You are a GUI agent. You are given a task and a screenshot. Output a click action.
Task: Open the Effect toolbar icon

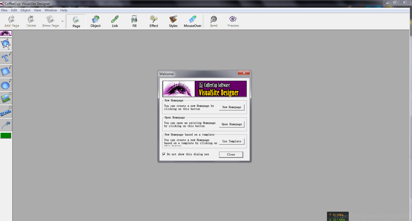154,21
